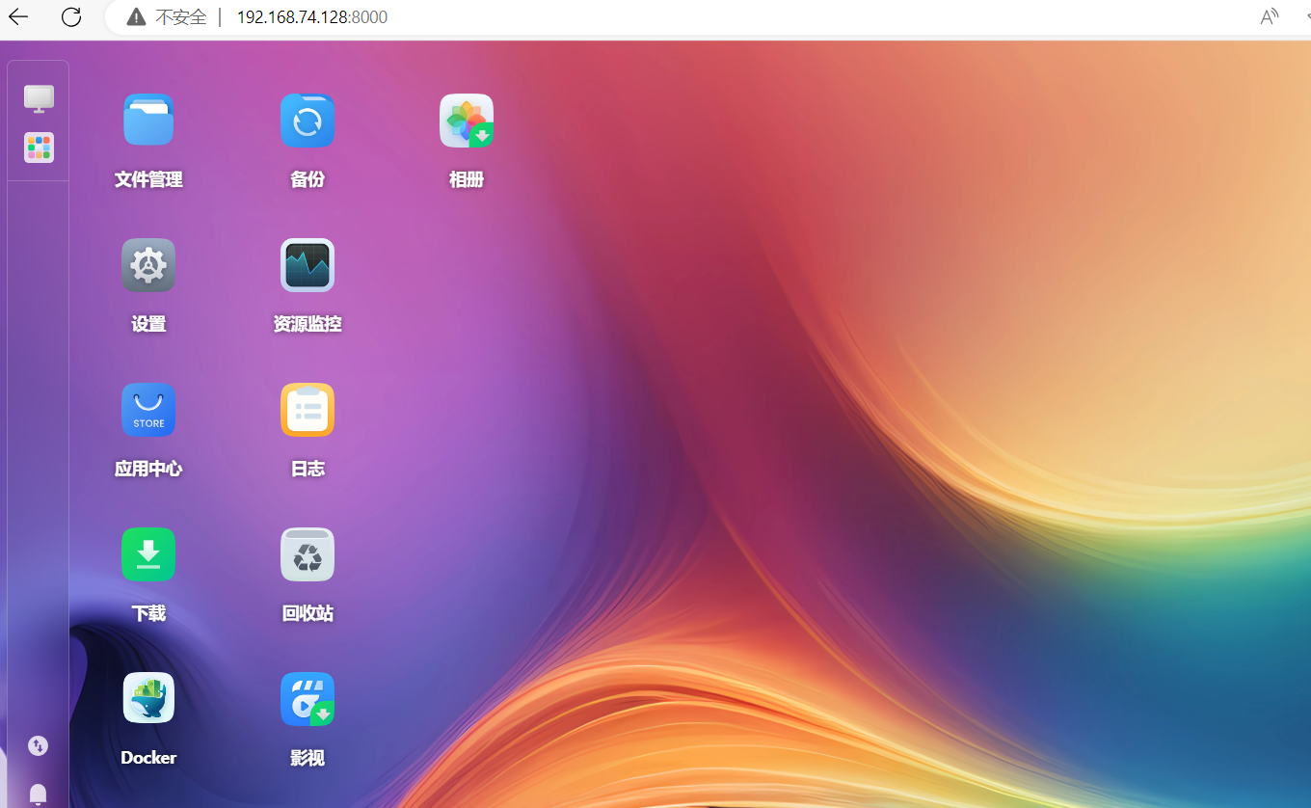Screen dimensions: 1311x808
Task: Open the app grid launcher in sidebar
Action: (39, 148)
